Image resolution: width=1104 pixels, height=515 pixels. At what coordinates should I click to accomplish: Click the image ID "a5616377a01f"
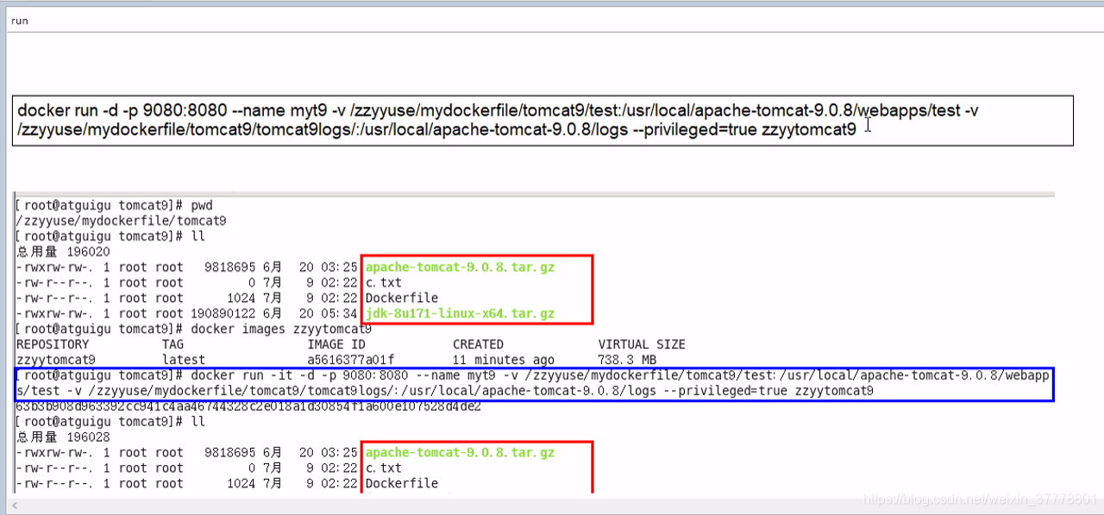tap(351, 360)
